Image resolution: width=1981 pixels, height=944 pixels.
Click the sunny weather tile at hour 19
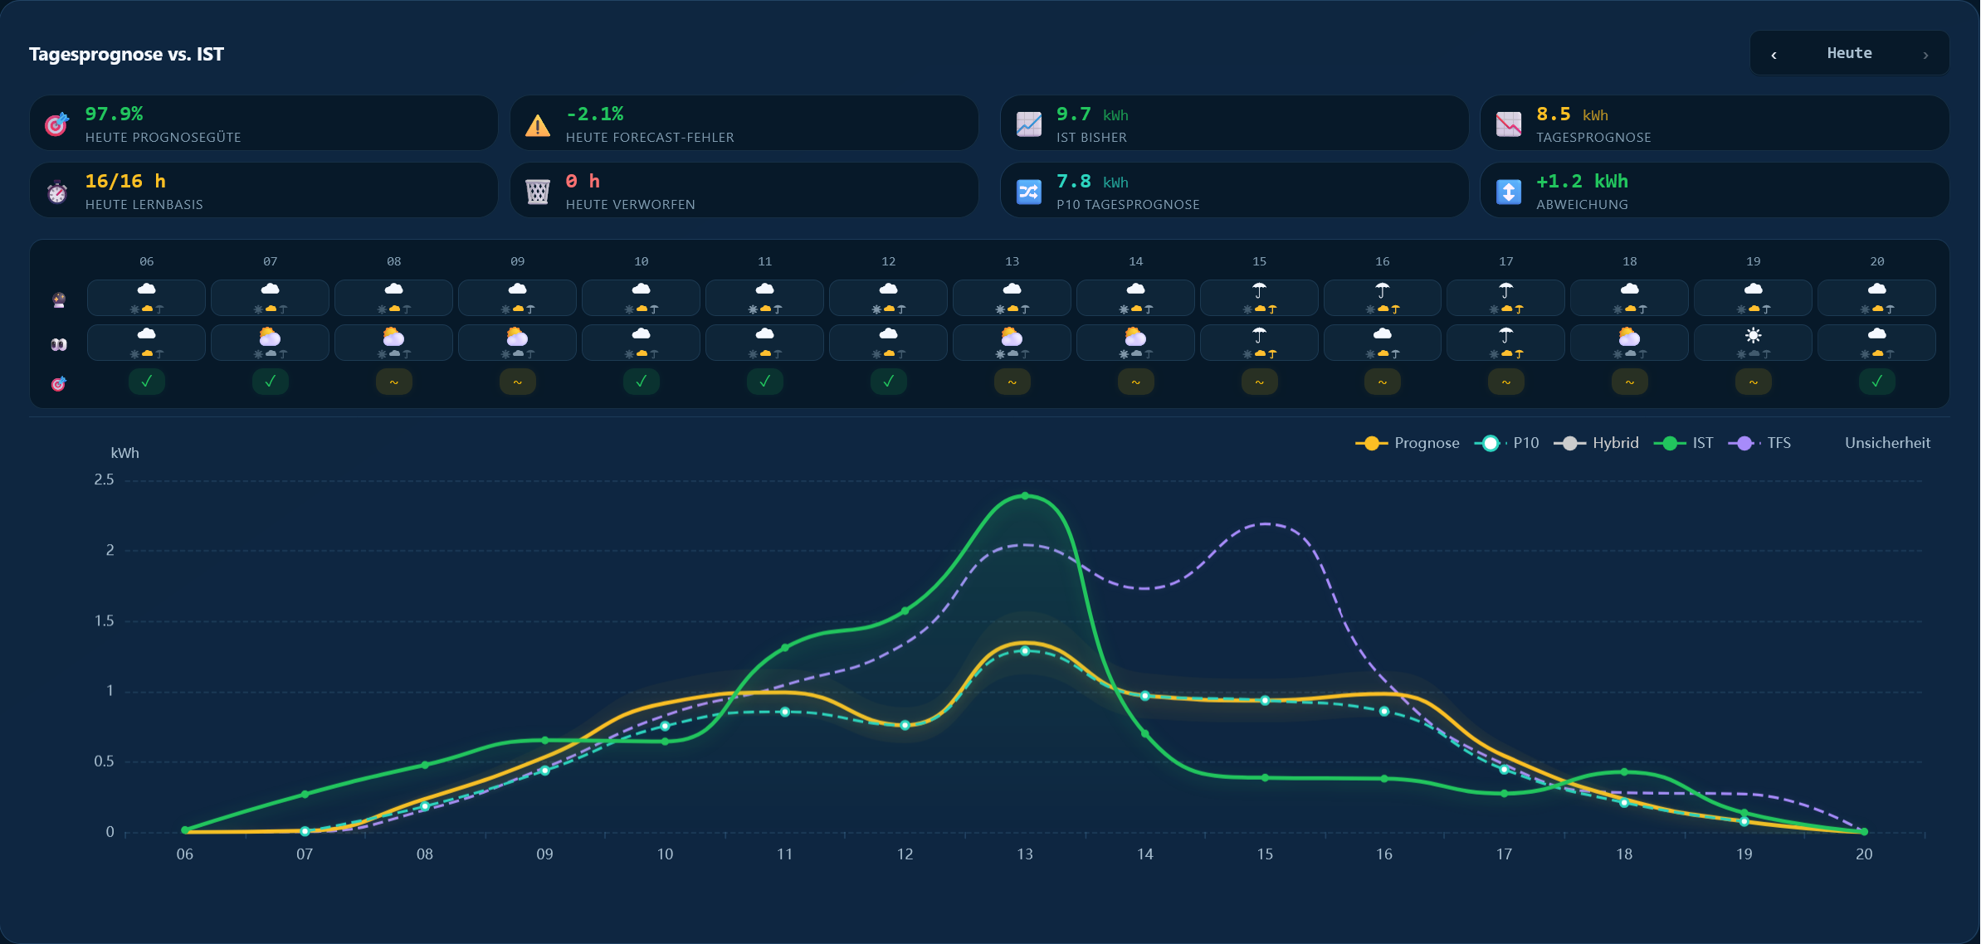[x=1753, y=342]
